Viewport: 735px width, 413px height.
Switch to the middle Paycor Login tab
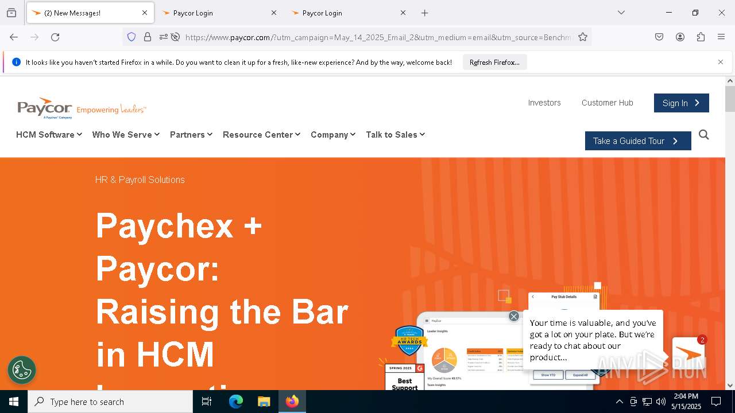[218, 13]
